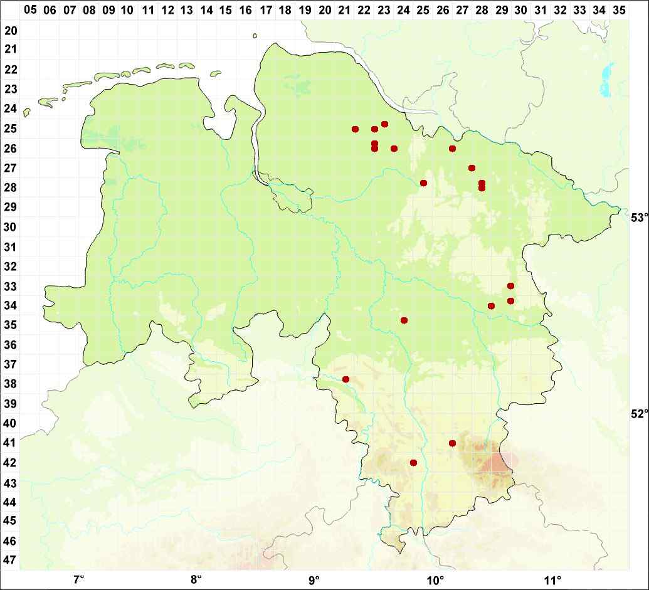
Task: Click the column label 19 on top
Action: [305, 10]
